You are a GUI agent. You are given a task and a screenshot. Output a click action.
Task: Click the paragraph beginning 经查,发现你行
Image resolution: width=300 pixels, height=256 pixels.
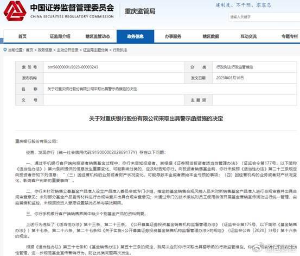coord(96,152)
